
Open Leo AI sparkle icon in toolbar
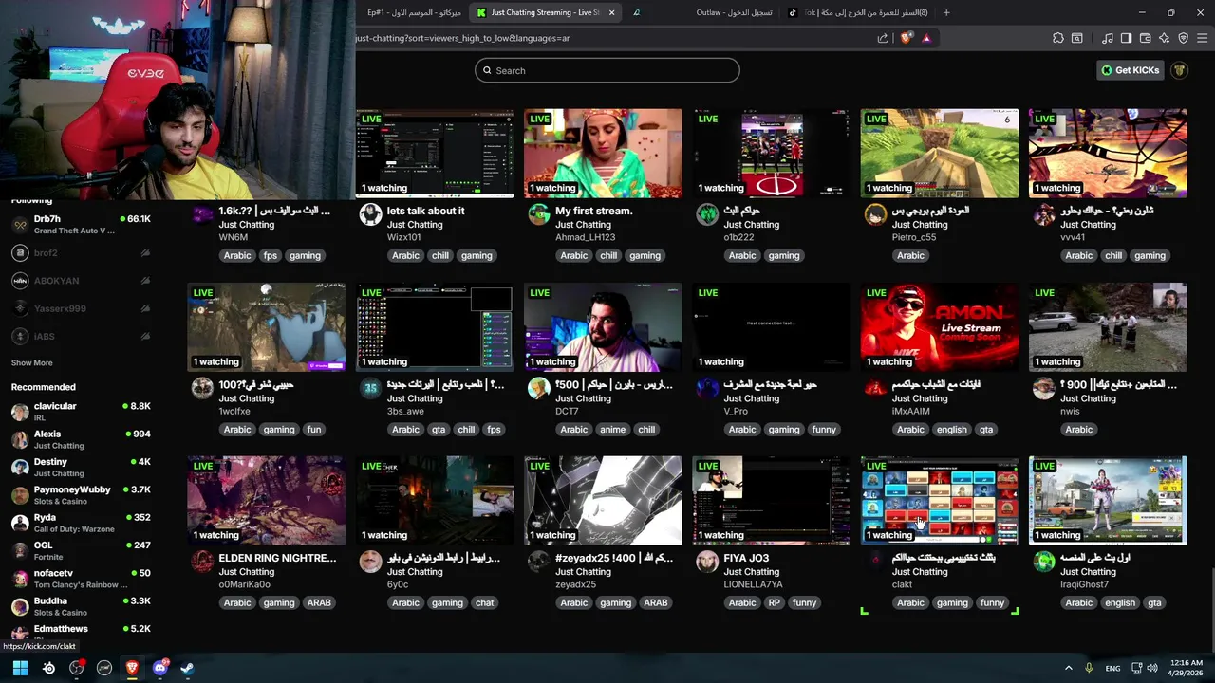[1164, 38]
